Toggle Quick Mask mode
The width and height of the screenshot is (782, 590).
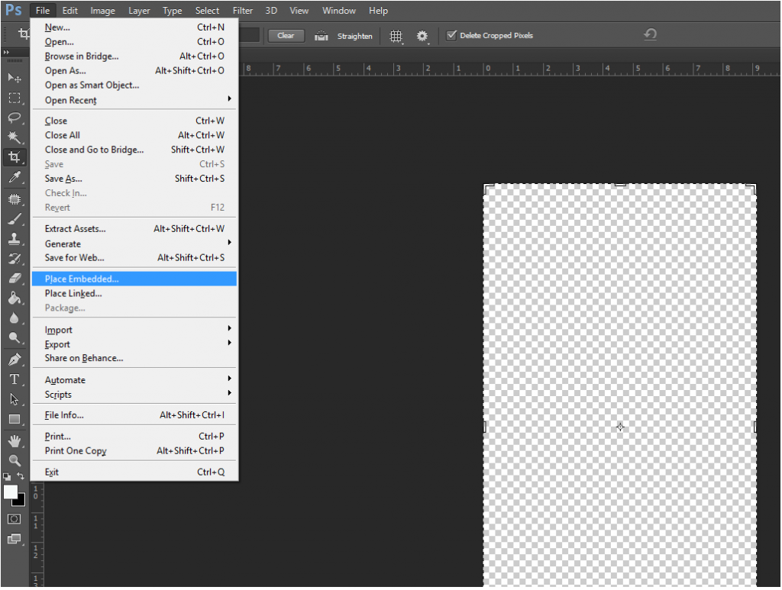[x=15, y=519]
